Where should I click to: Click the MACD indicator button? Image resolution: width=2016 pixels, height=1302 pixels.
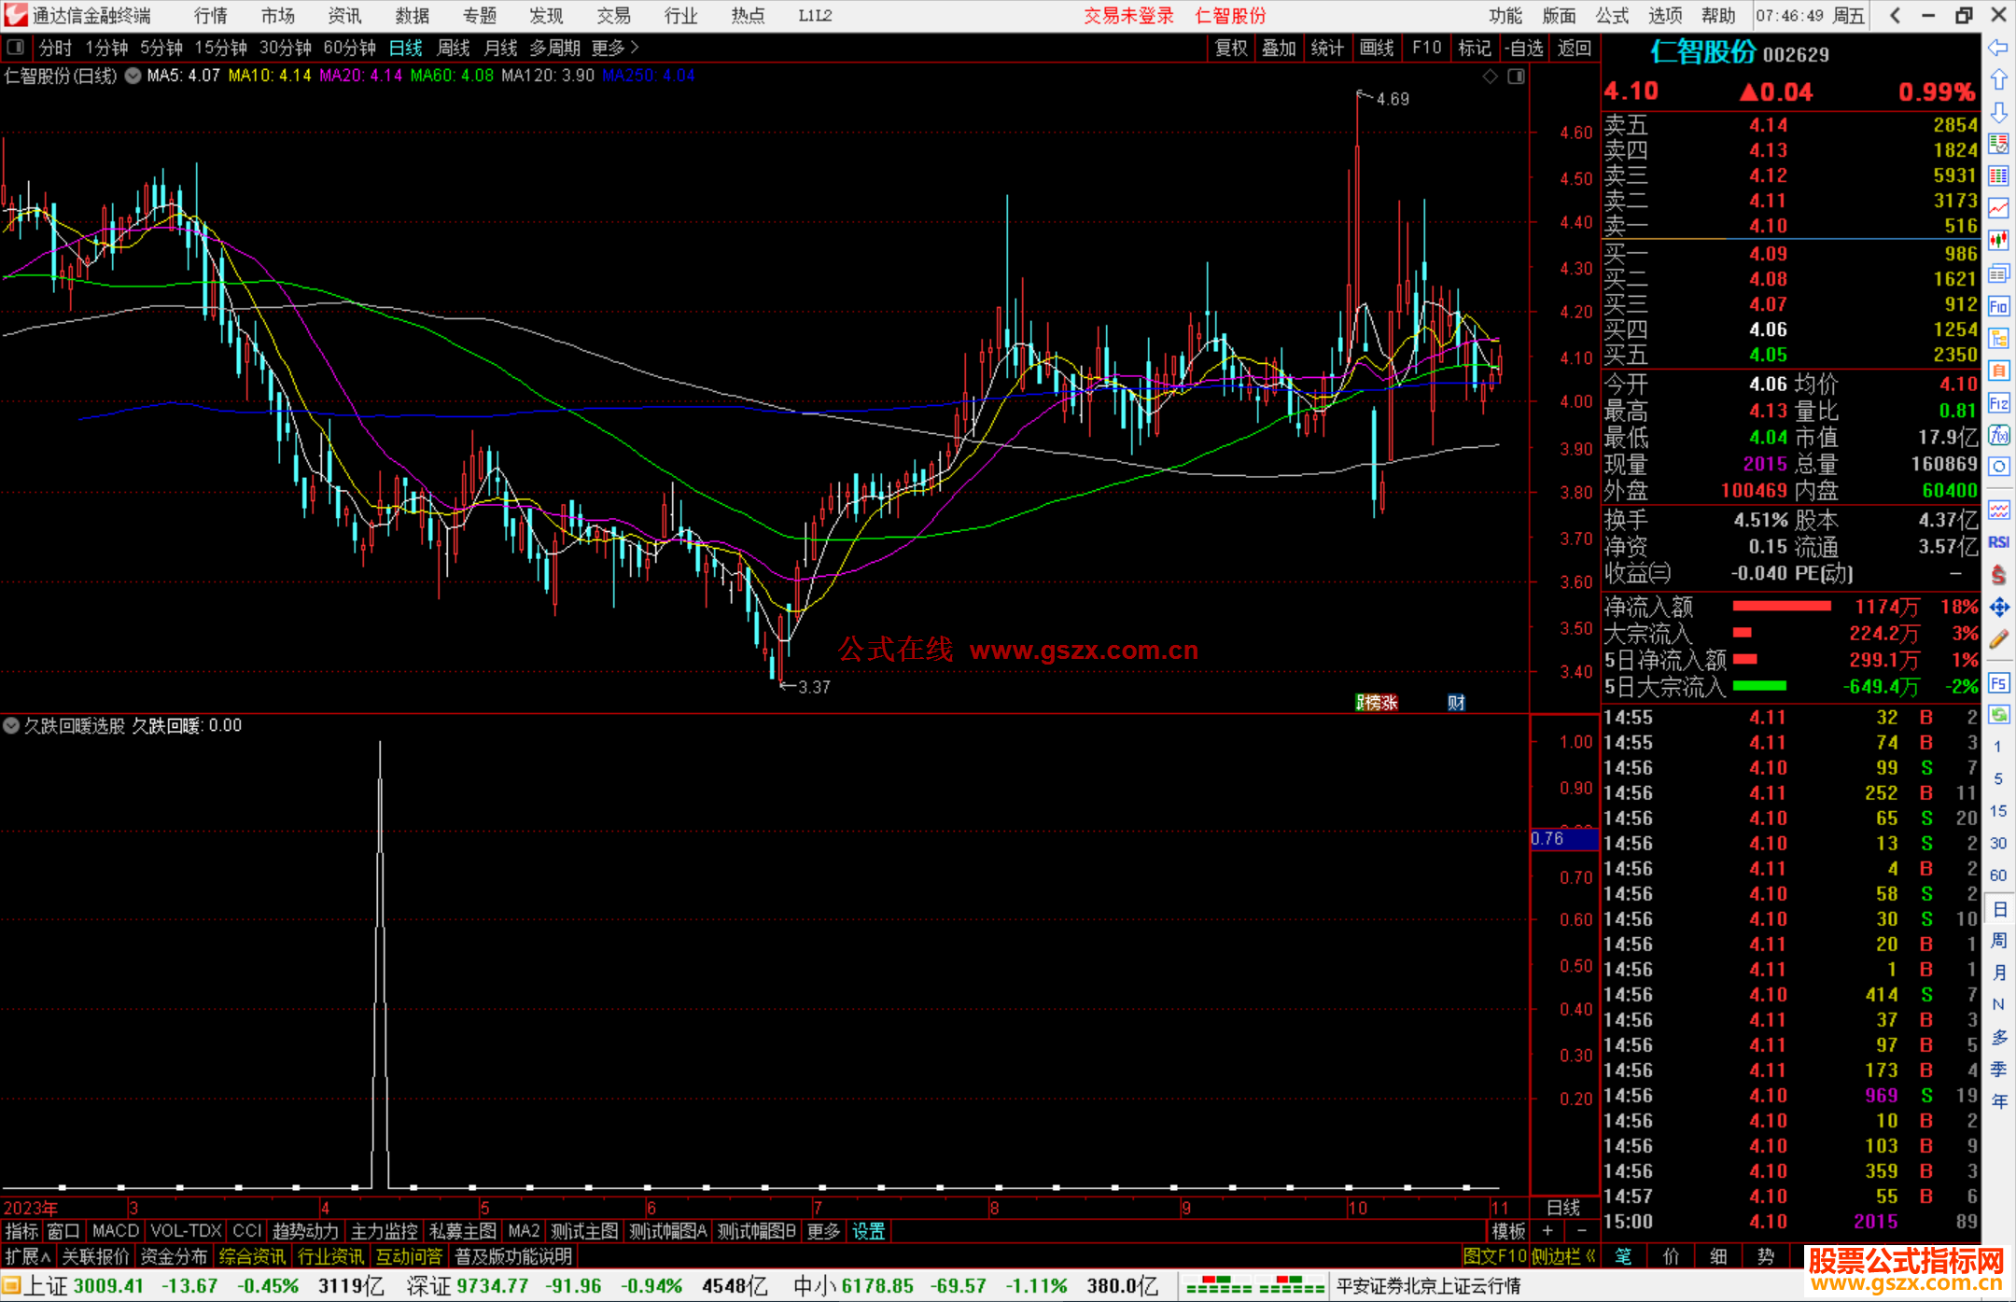pyautogui.click(x=115, y=1231)
